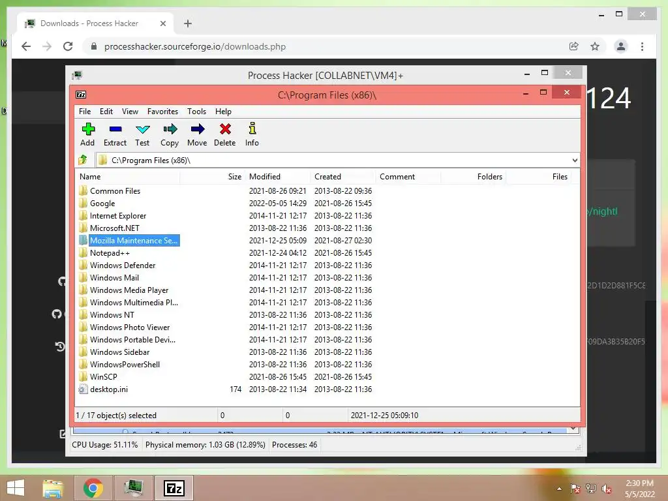Open a new Chrome tab with the plus

pyautogui.click(x=187, y=23)
